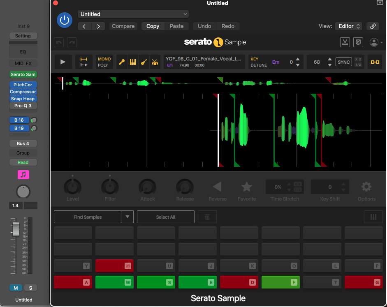The width and height of the screenshot is (387, 307).
Task: Click the x2 tempo button
Action: [358, 59]
